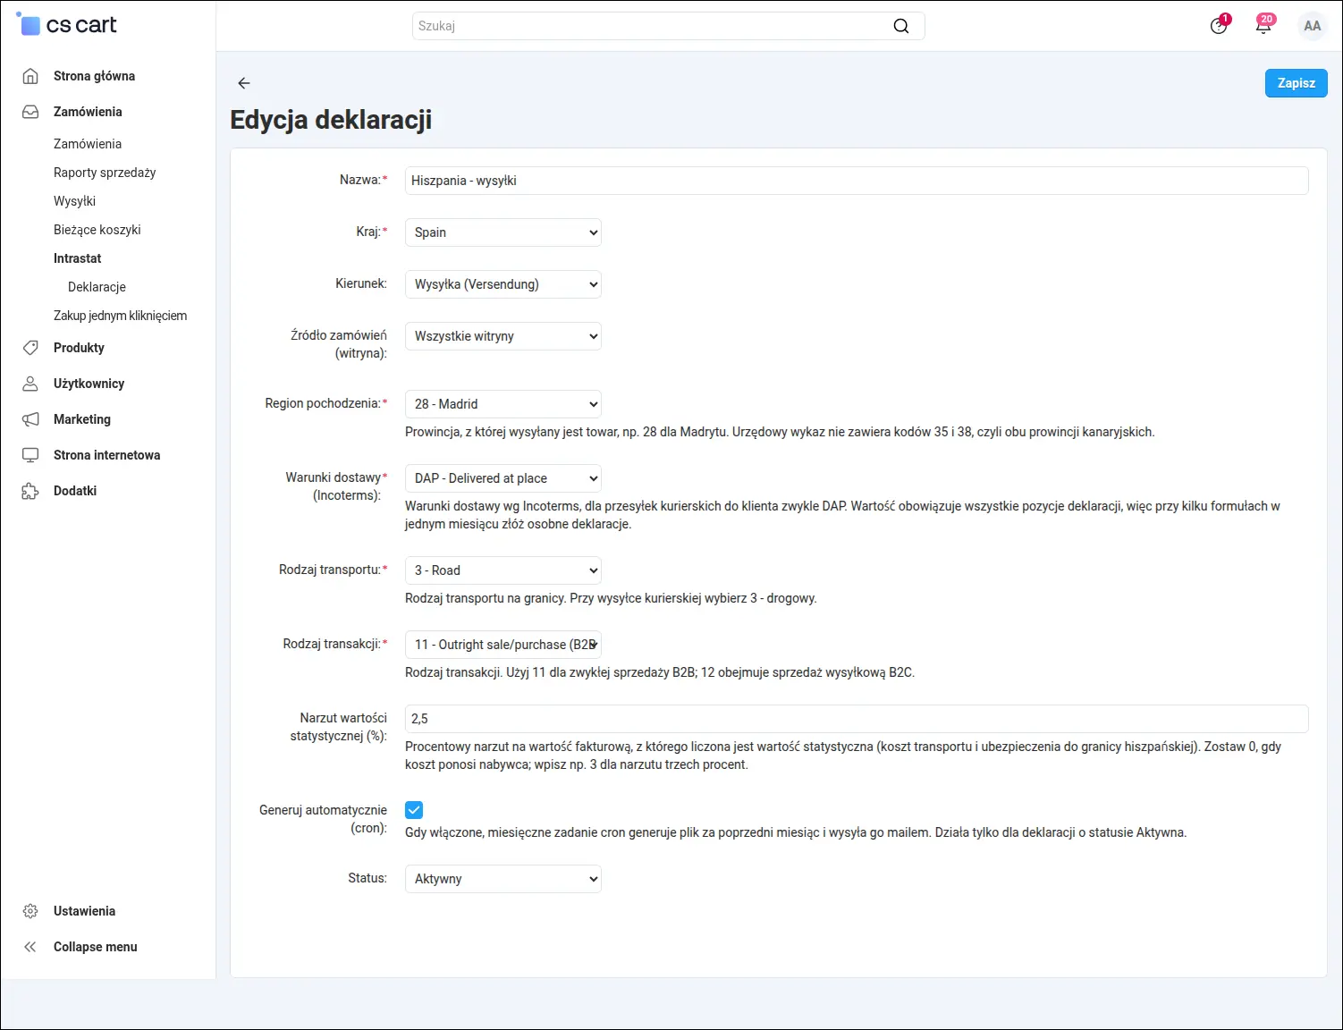Viewport: 1343px width, 1030px height.
Task: Click the Nazwa input field
Action: click(x=857, y=181)
